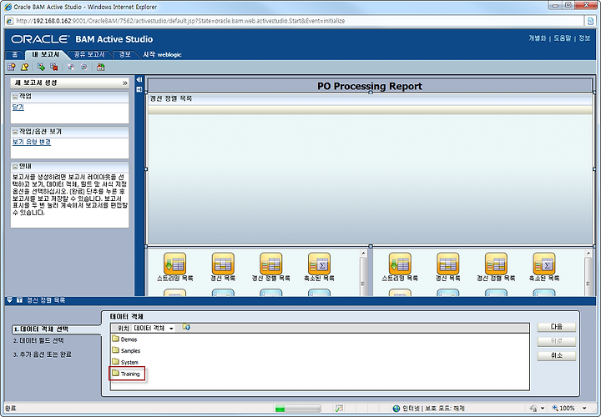Select step 3. 추가 옵션 또는 완료
Screen dimensions: 601x417
[x=43, y=354]
